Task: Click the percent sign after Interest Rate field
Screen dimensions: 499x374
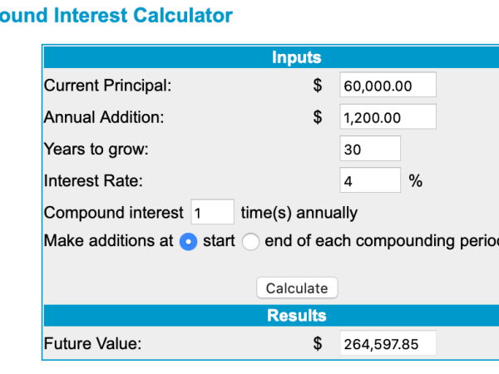Action: point(415,180)
